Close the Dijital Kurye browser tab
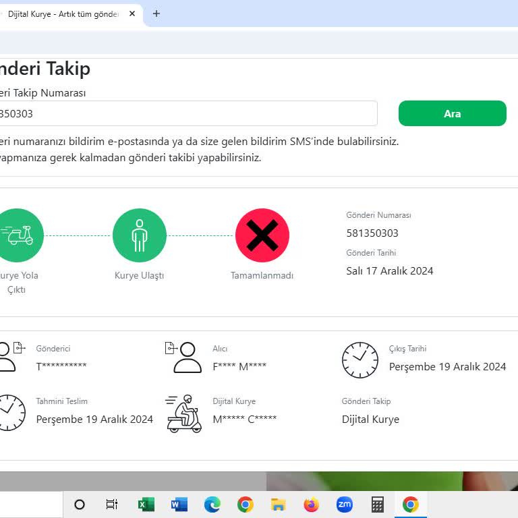Screen dimensions: 518x518 coord(132,14)
